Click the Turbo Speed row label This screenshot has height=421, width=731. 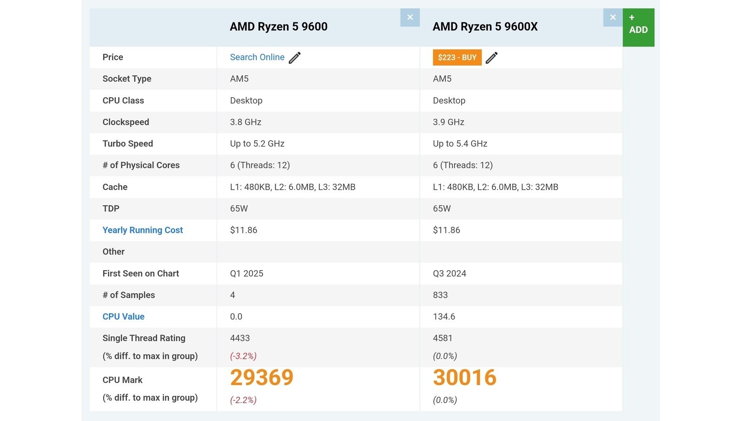(128, 143)
